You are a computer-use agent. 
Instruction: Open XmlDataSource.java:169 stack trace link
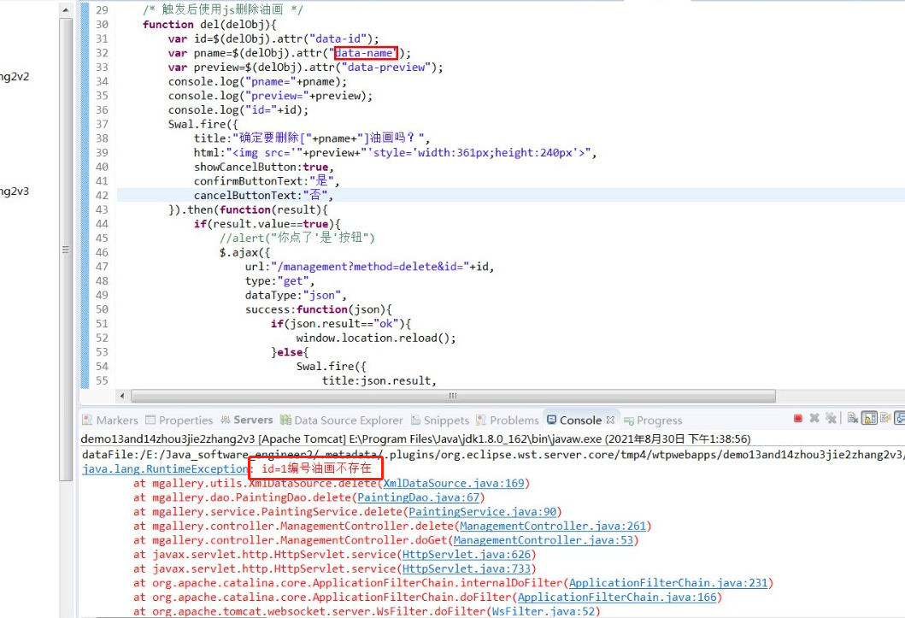click(454, 483)
